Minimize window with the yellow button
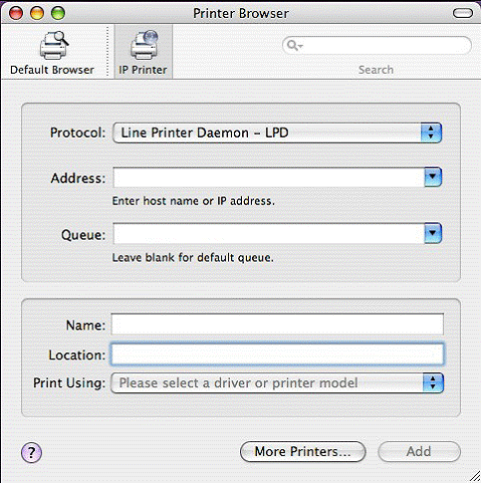The image size is (481, 483). [37, 13]
